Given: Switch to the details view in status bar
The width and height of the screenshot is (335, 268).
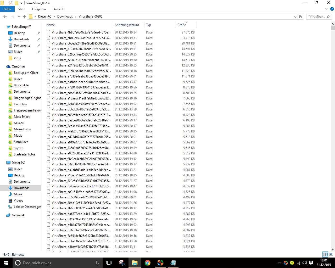Looking at the screenshot, I should (x=325, y=254).
